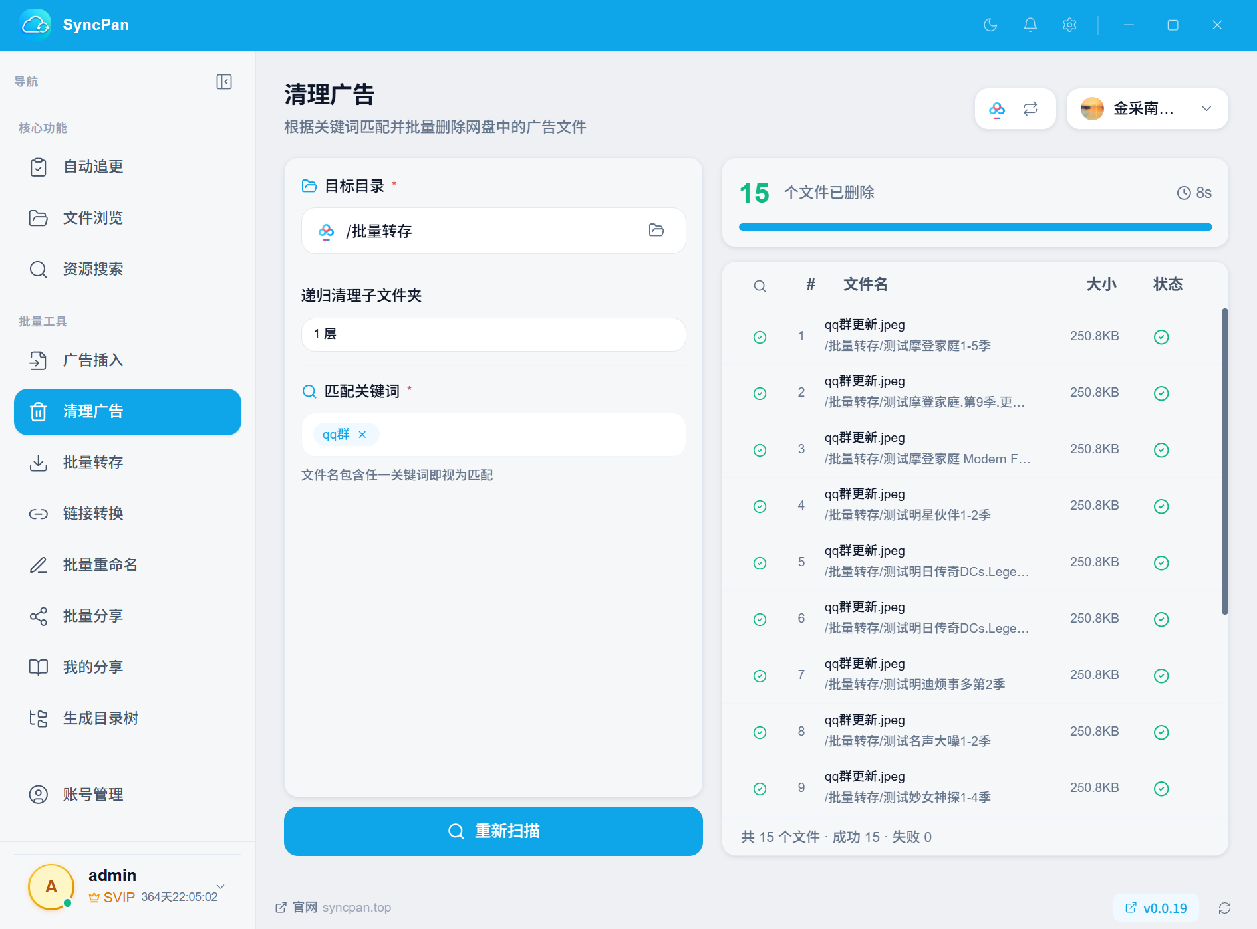The width and height of the screenshot is (1257, 929).
Task: Click the deletion progress bar
Action: pos(975,227)
